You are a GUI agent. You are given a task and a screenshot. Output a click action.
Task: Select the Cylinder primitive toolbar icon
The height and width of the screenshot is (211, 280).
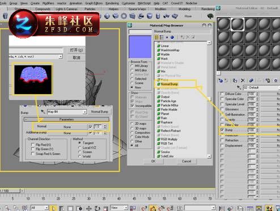point(150,16)
